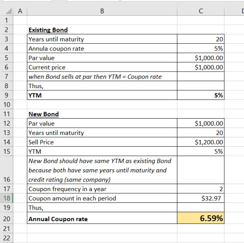Viewport: 244px width, 243px height.
Task: Select row 12 header
Action: (x=7, y=123)
